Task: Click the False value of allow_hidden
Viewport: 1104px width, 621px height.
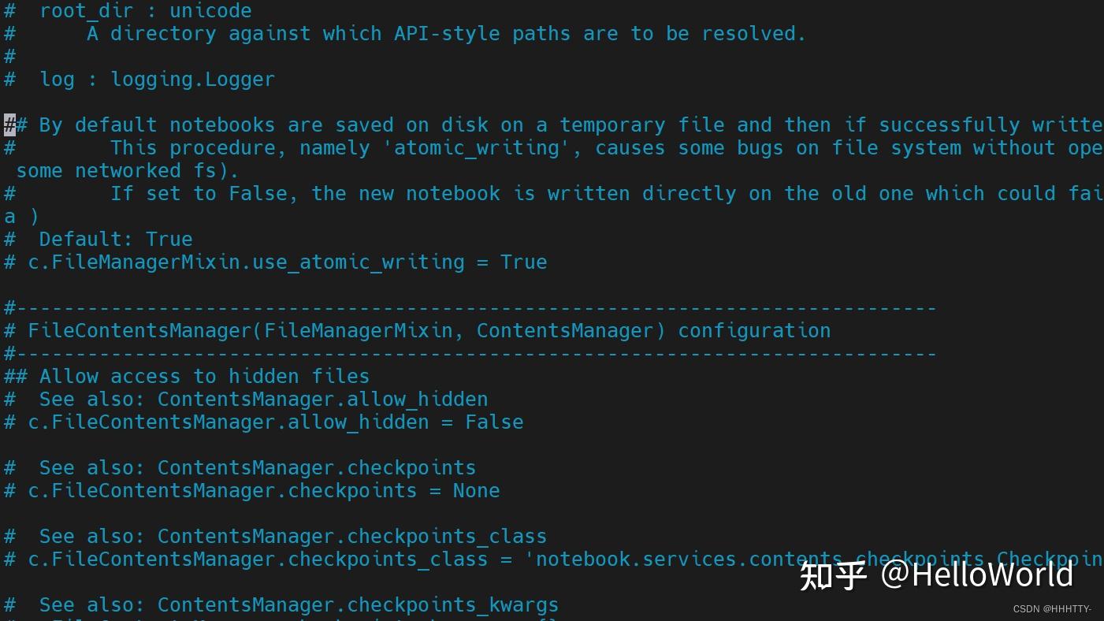Action: 494,422
